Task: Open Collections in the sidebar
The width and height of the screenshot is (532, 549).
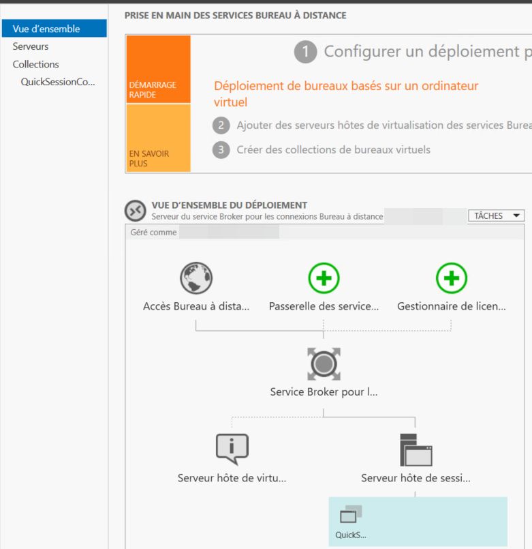Action: (35, 64)
